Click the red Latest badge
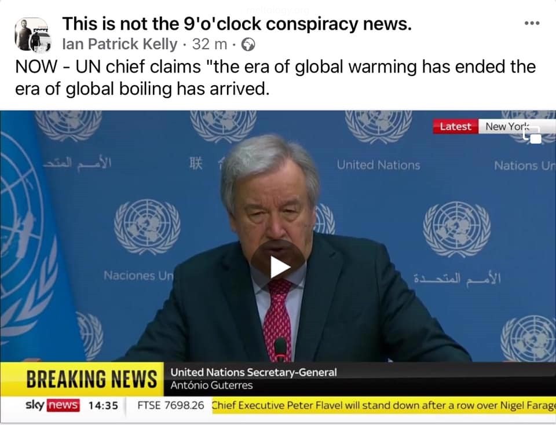The image size is (556, 425). coord(455,127)
